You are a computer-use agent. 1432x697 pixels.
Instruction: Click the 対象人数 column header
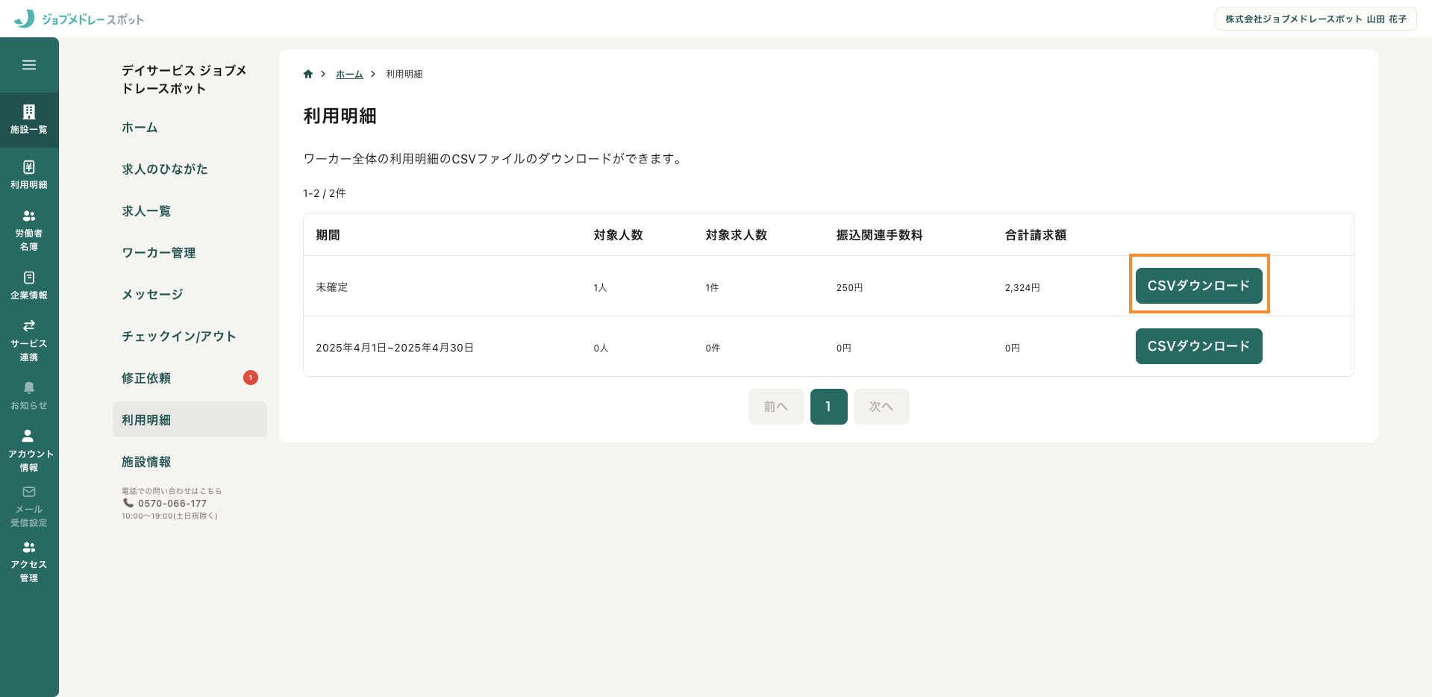(618, 235)
